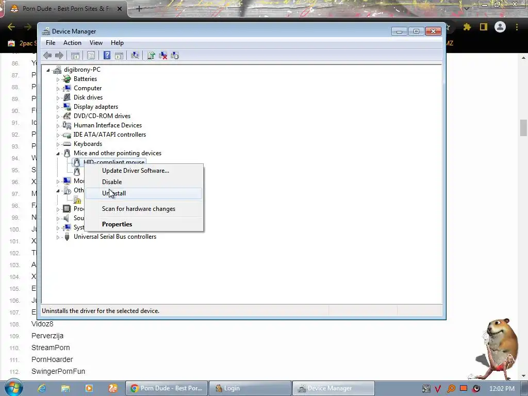Open a new browser tab with plus button
The height and width of the screenshot is (396, 528).
tap(139, 9)
